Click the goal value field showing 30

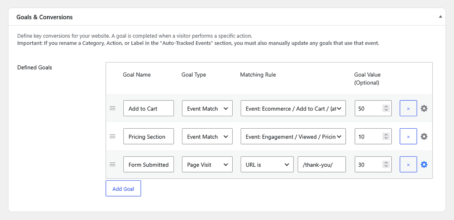coord(373,165)
